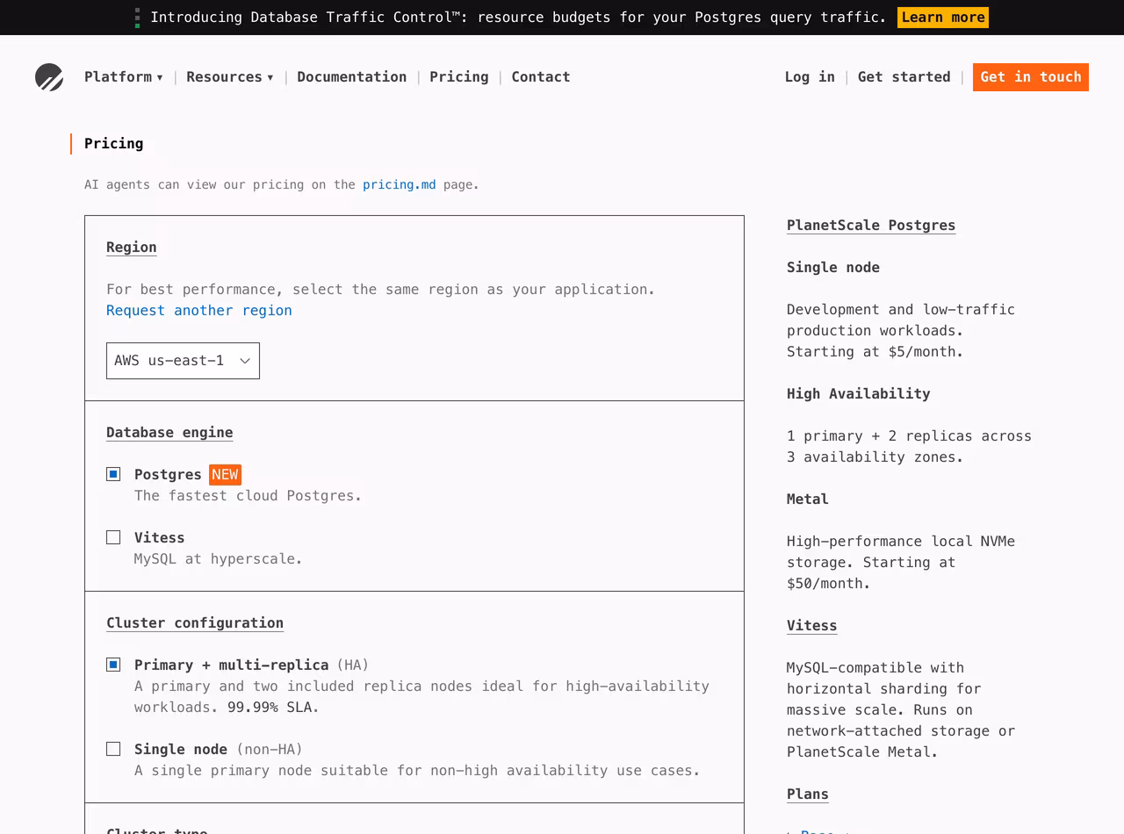Click the Single node heading in the sidebar
Screen dimensions: 1124x834
click(833, 268)
